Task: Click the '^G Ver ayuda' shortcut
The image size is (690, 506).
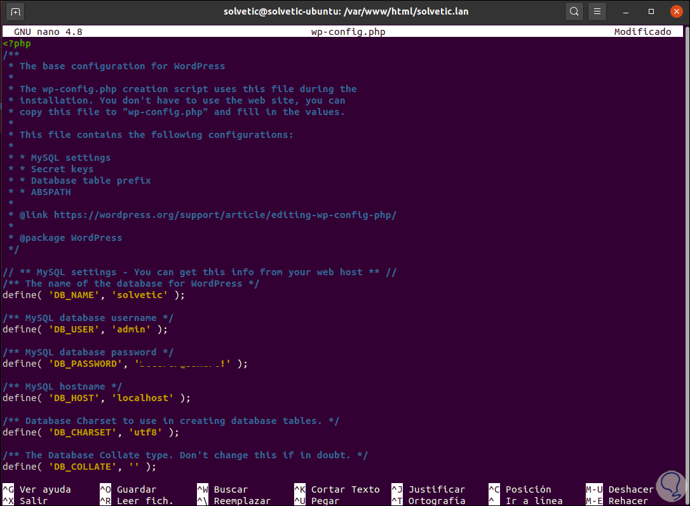Action: (36, 489)
